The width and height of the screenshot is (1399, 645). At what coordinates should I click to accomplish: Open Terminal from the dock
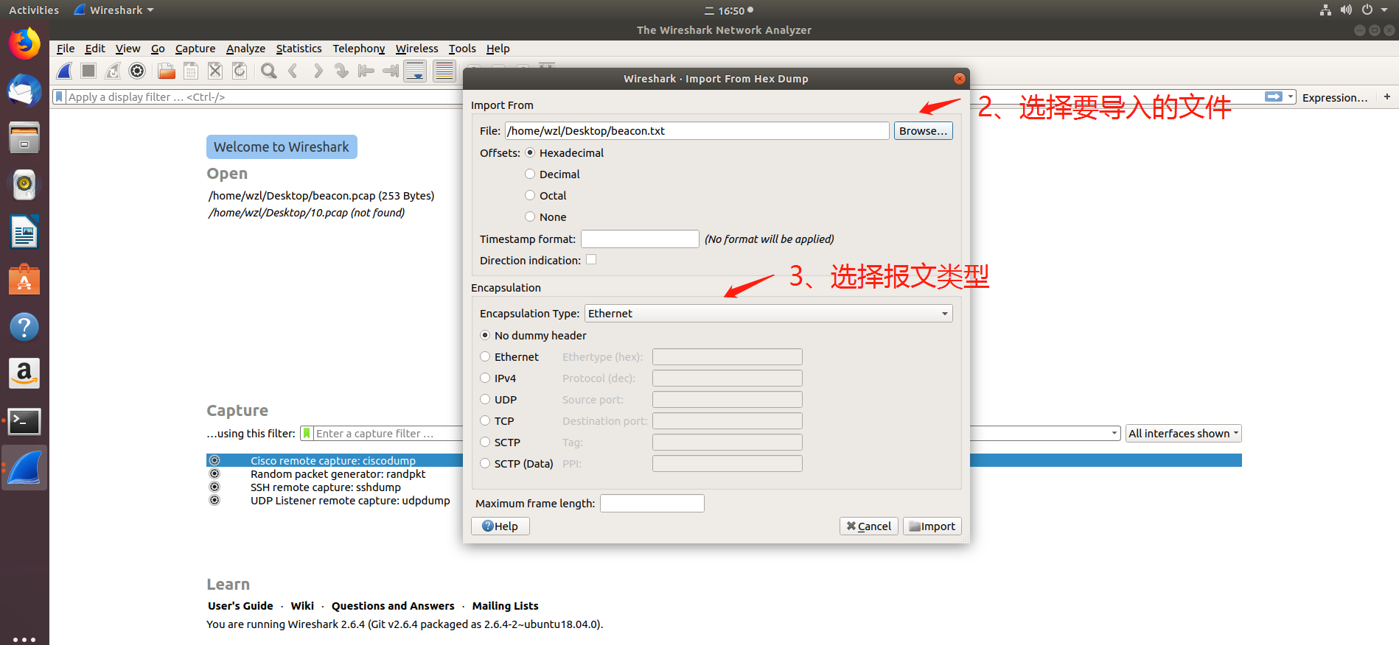(x=24, y=421)
